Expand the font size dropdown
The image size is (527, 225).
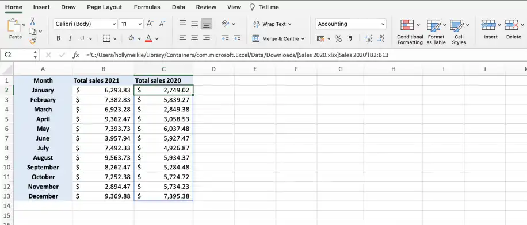[140, 24]
